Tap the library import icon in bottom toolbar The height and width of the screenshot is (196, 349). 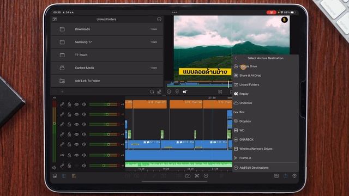55,176
